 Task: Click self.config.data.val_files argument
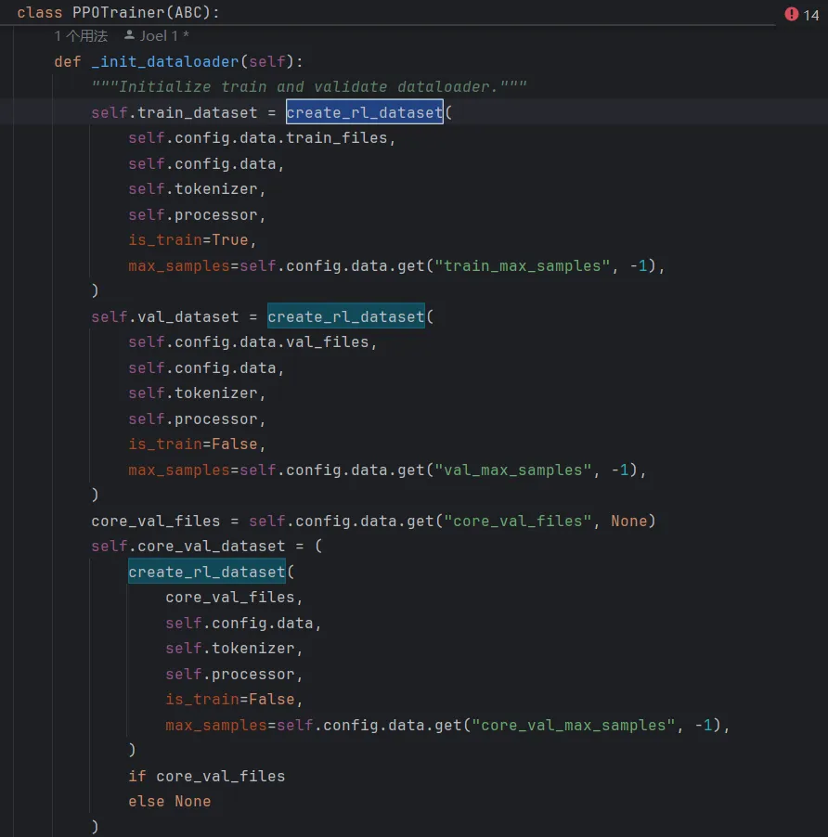(248, 341)
